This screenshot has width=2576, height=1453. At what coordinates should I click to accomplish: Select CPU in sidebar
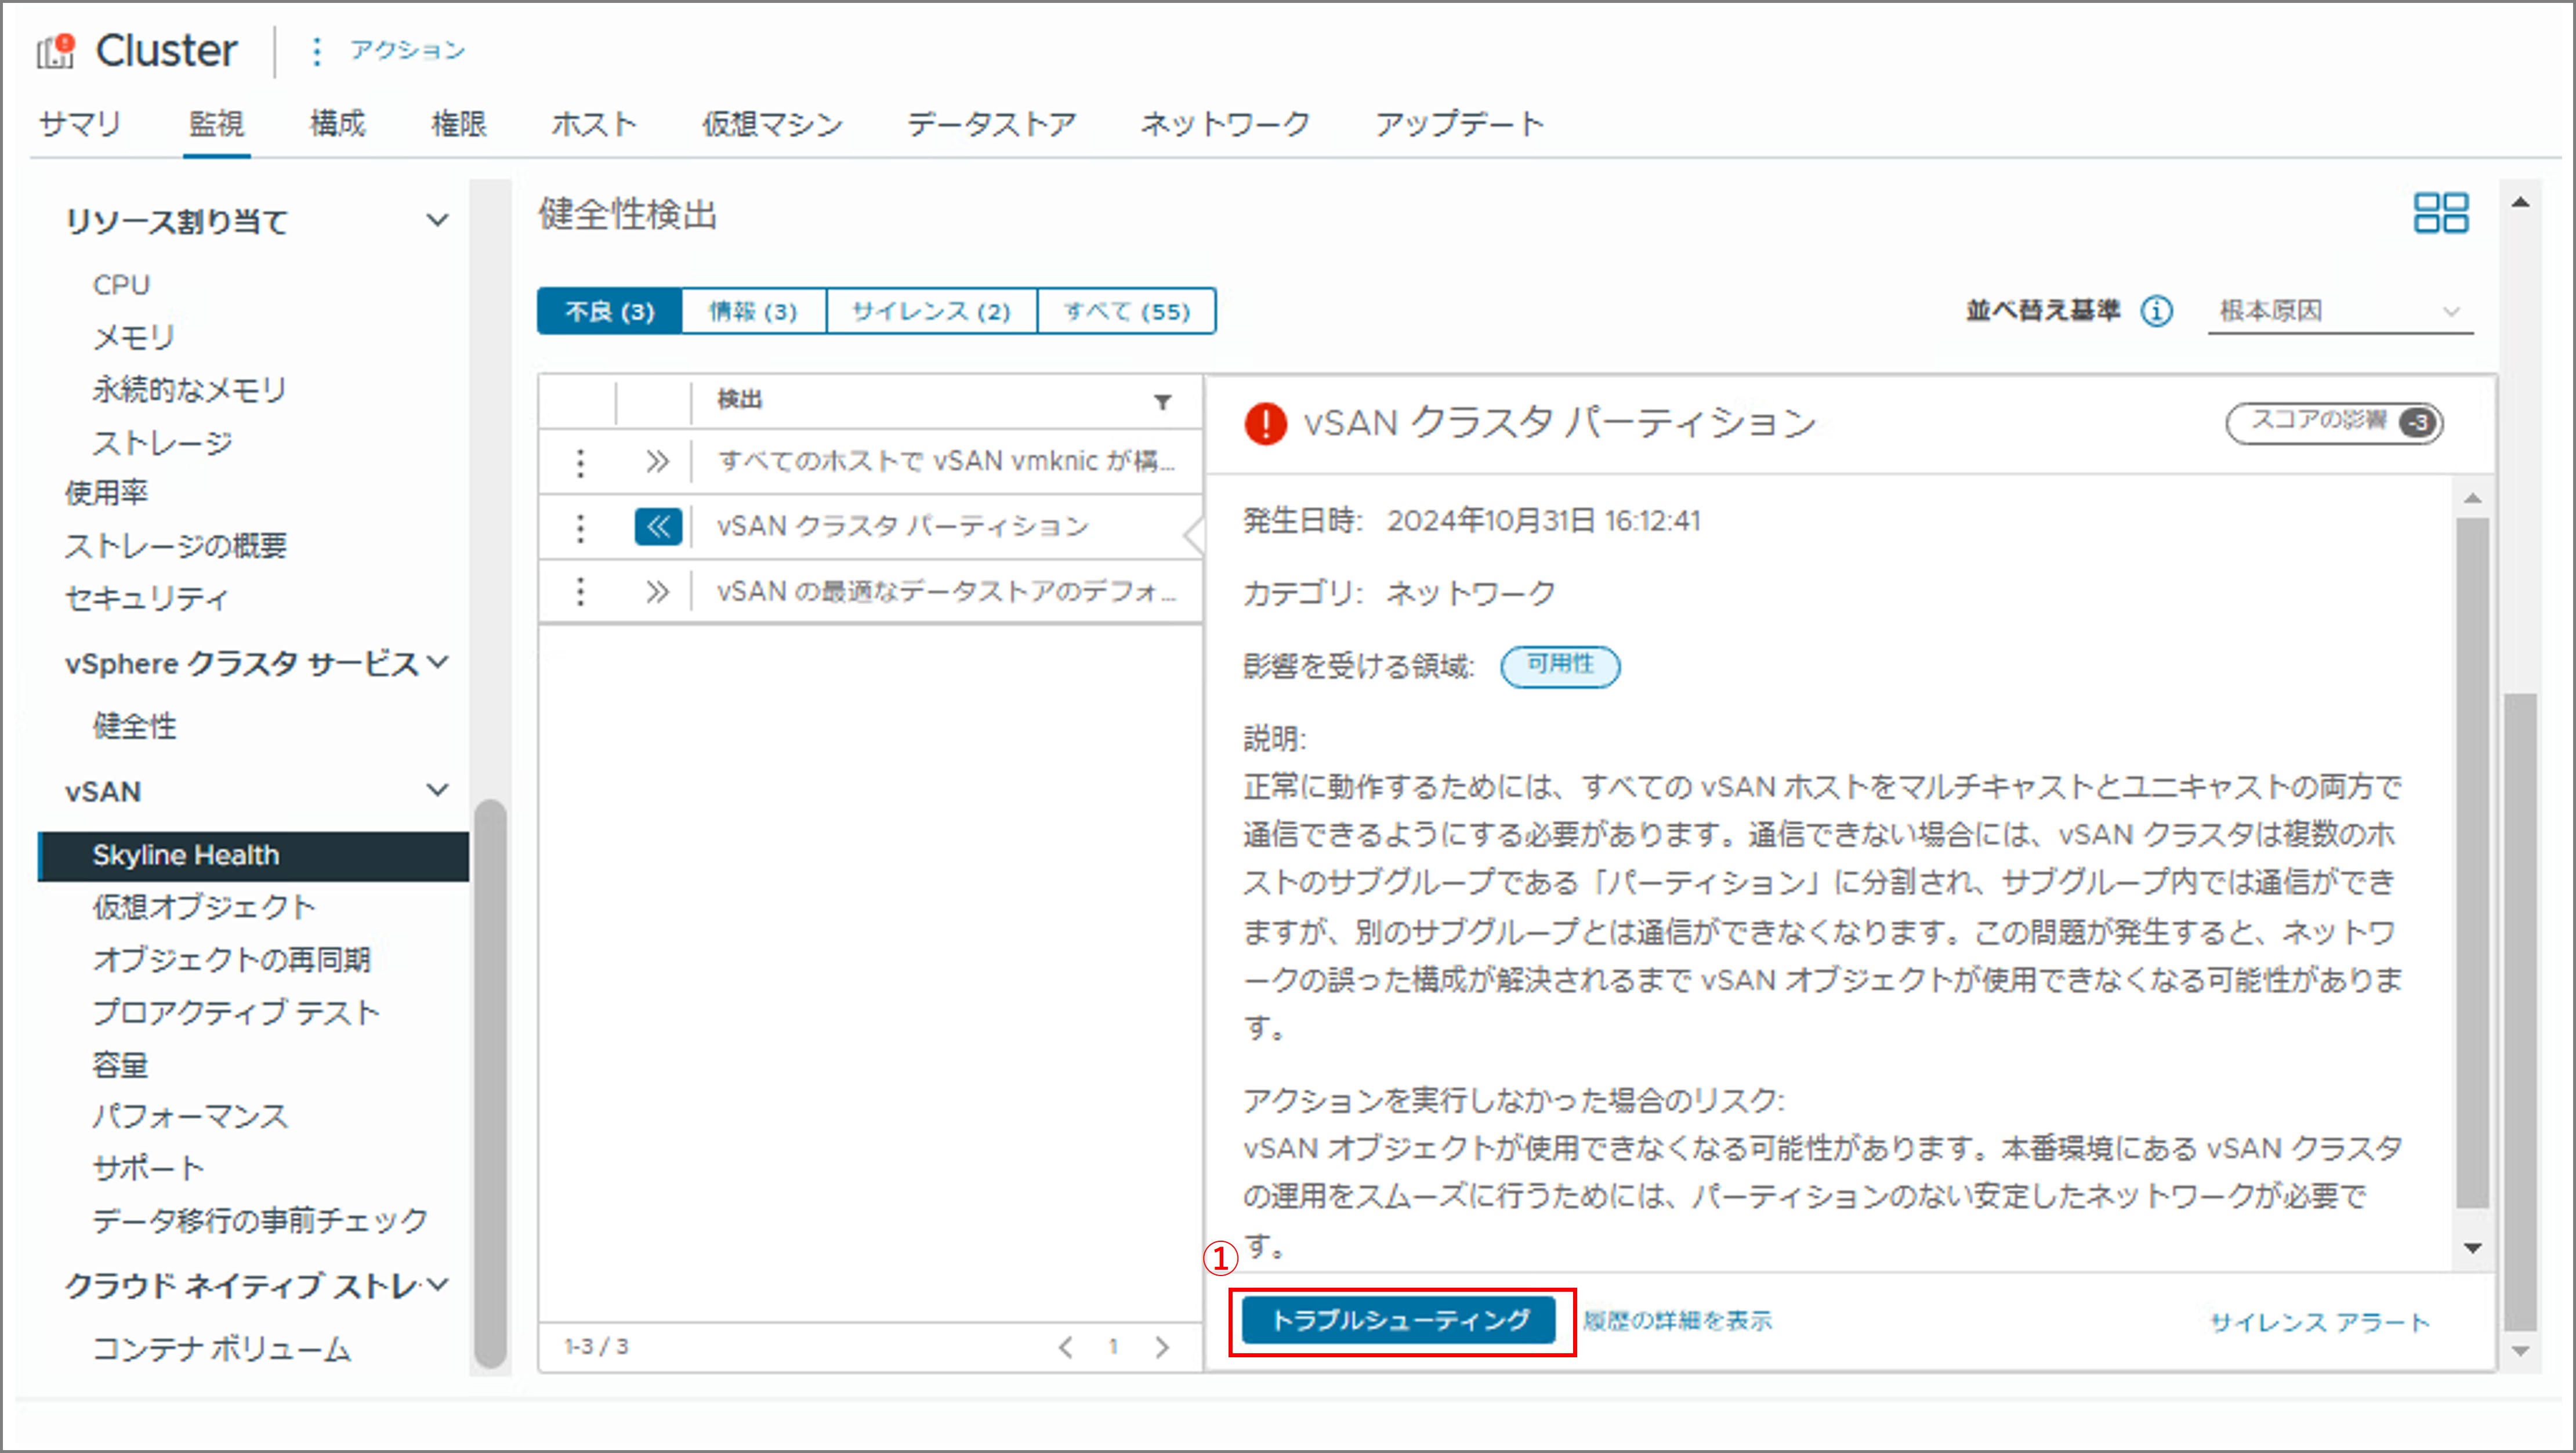pyautogui.click(x=121, y=285)
